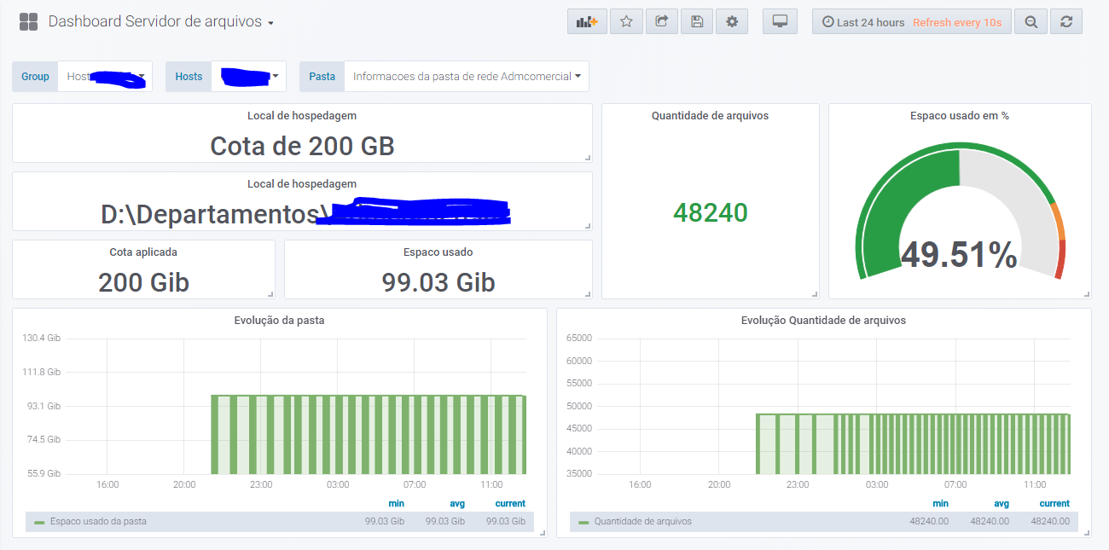This screenshot has height=550, width=1109.
Task: Expand the Hosts variable dropdown
Action: point(248,77)
